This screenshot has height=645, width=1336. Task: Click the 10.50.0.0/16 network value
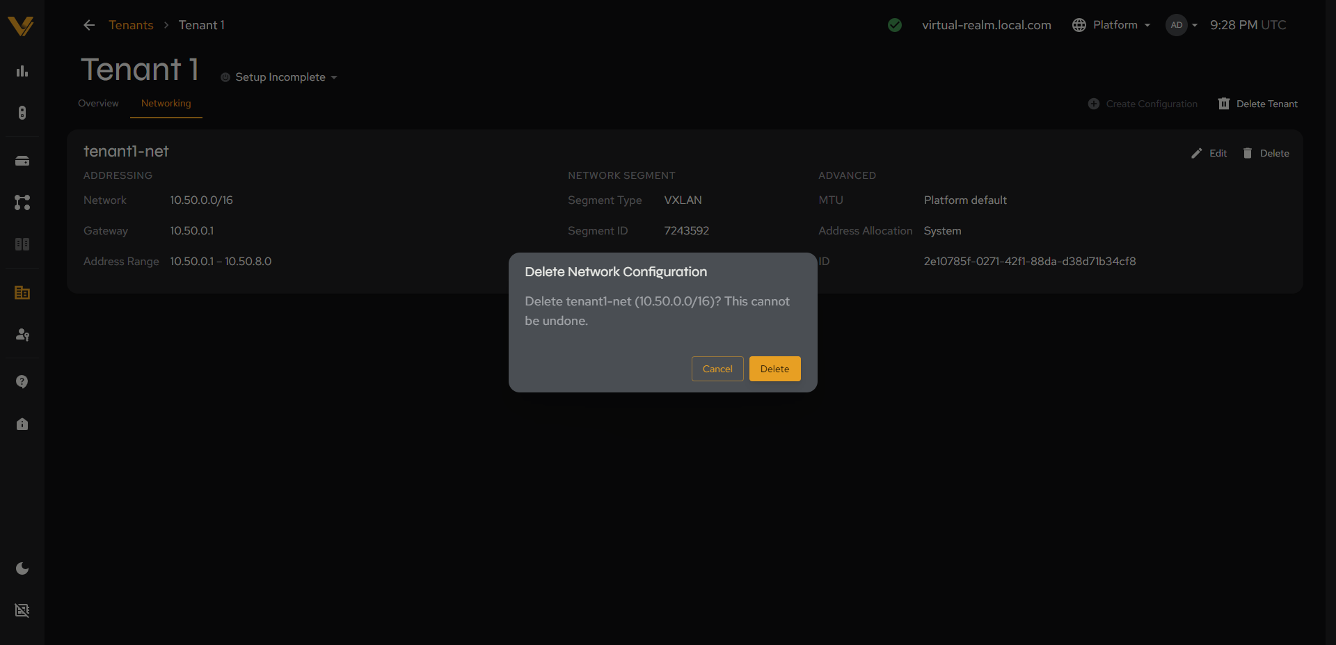(202, 200)
